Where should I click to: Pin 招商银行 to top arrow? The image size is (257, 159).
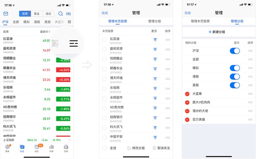pyautogui.click(x=155, y=118)
